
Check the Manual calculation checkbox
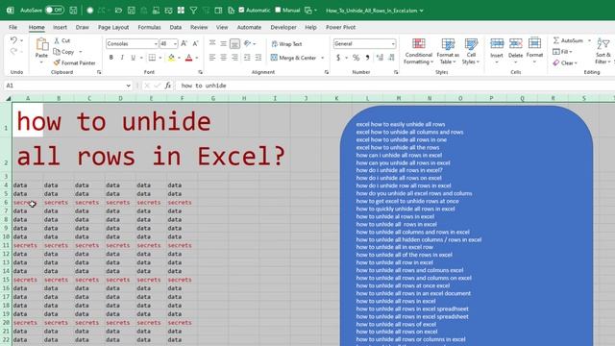click(x=278, y=10)
